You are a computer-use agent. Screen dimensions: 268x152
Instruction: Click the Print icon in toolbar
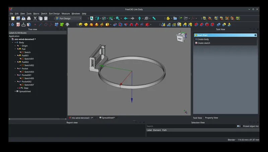pos(29,18)
